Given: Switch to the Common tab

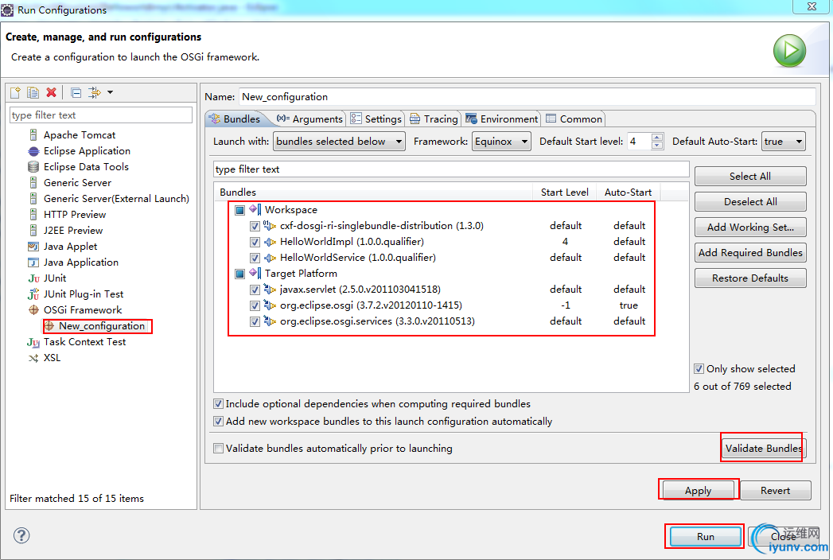Looking at the screenshot, I should click(574, 119).
